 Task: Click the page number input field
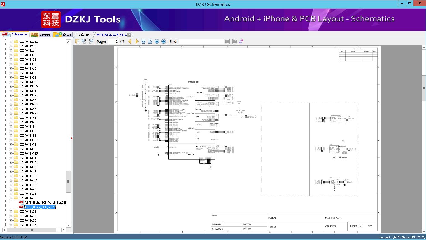coord(113,41)
